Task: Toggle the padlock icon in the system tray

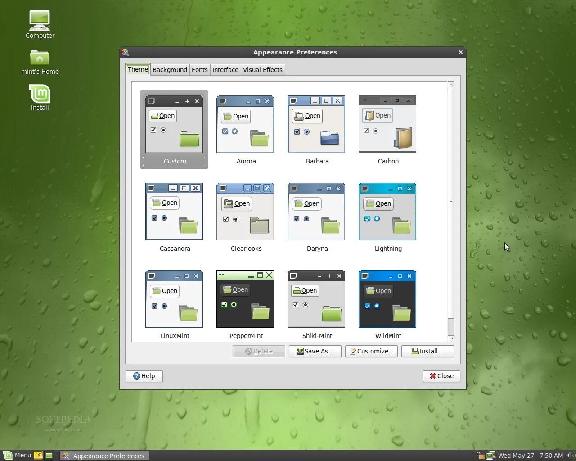Action: tap(481, 455)
